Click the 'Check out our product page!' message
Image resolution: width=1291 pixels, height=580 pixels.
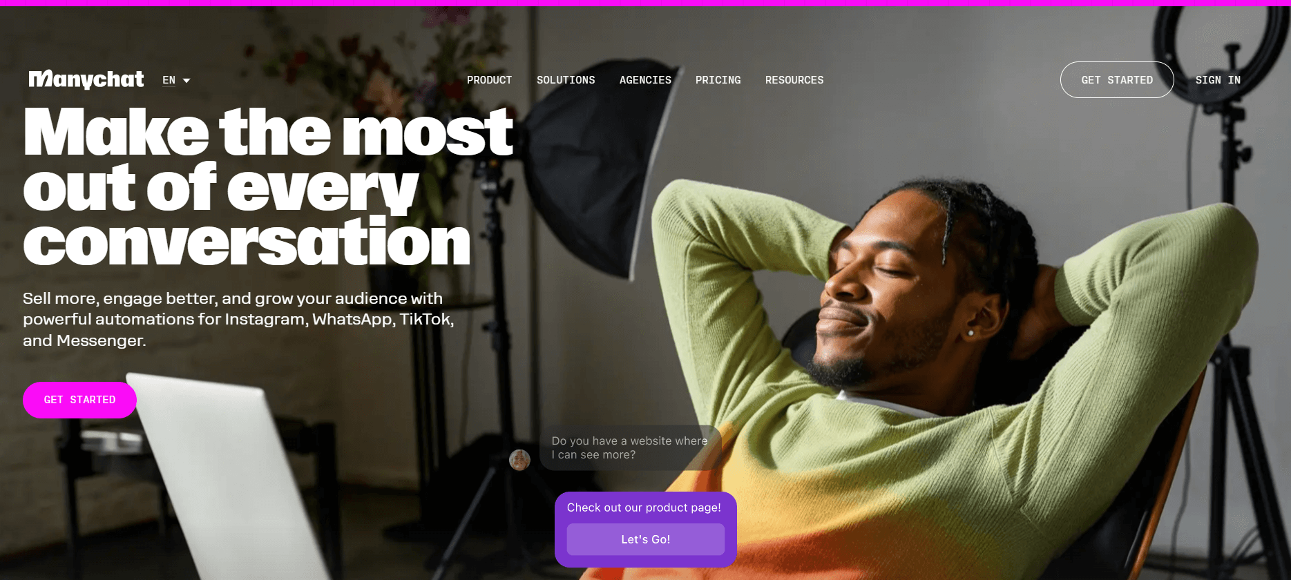644,507
